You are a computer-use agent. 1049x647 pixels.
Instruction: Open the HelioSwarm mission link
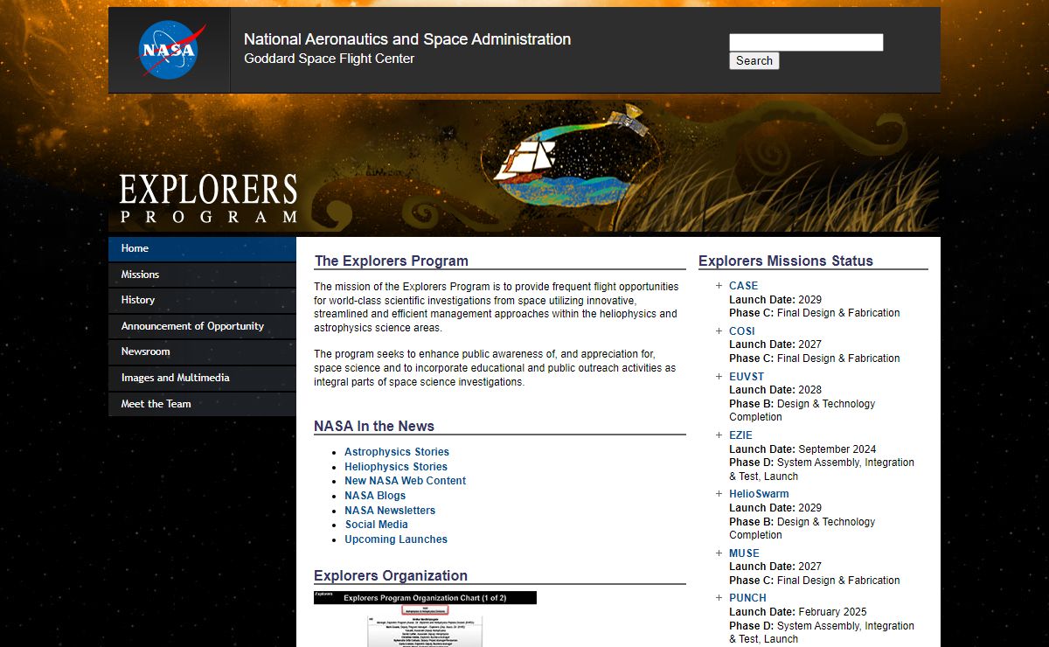pyautogui.click(x=759, y=494)
